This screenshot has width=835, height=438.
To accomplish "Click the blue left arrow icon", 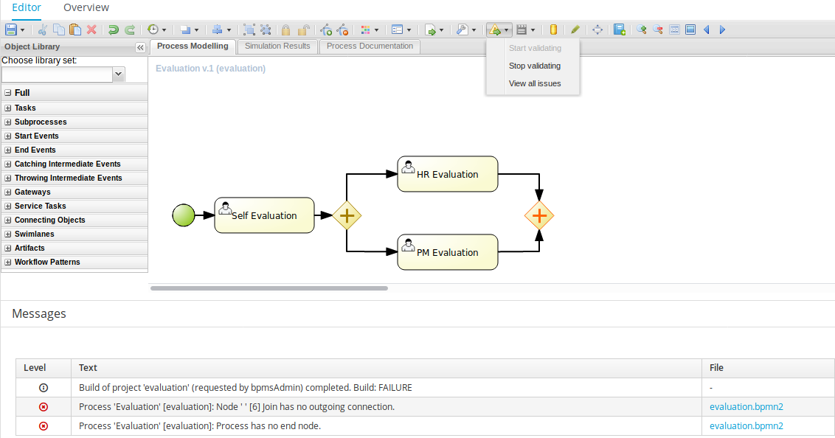I will point(707,29).
